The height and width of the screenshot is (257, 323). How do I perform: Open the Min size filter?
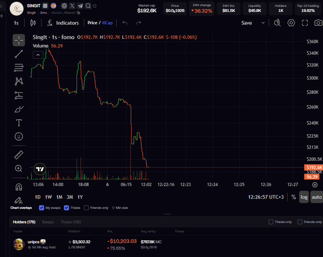[x=120, y=208]
